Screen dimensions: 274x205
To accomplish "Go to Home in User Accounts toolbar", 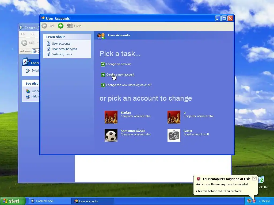I will tap(74, 26).
